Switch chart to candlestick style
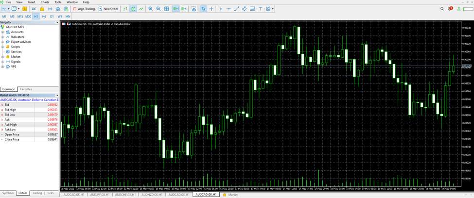The height and width of the screenshot is (198, 474). 133,9
